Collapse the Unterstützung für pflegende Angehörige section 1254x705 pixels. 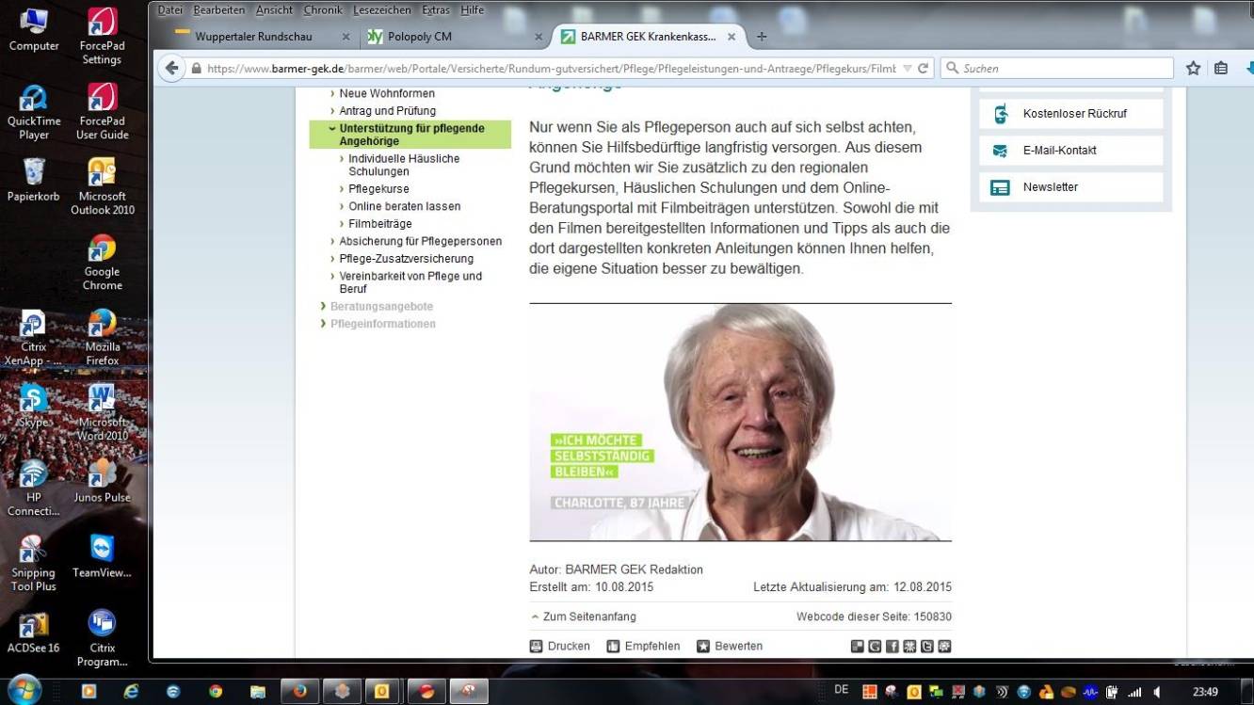click(x=331, y=128)
